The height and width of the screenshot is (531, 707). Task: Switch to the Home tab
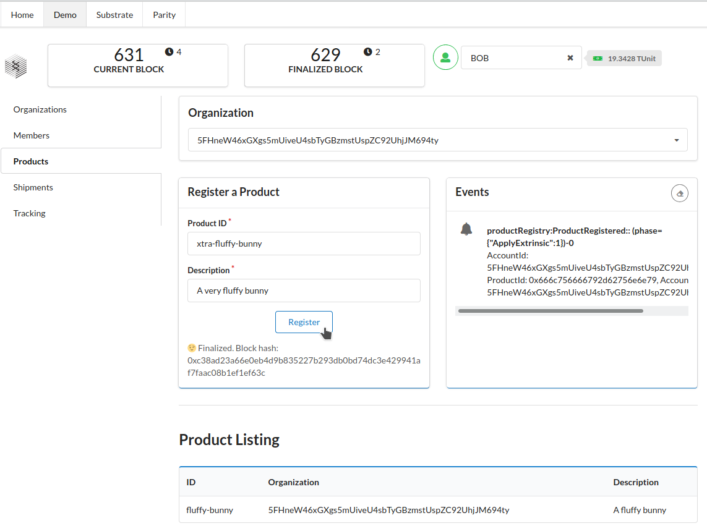(22, 14)
